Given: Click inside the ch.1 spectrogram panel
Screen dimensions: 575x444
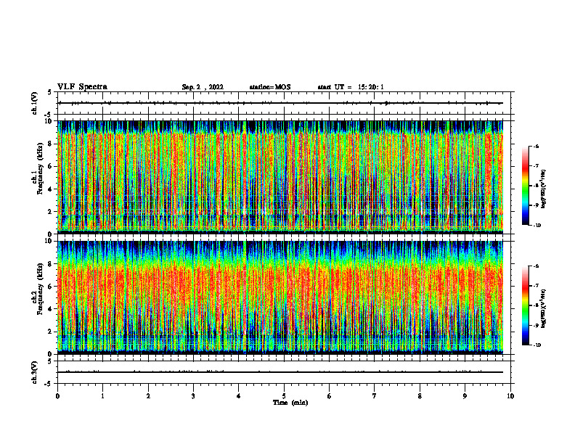Looking at the screenshot, I should pos(280,176).
